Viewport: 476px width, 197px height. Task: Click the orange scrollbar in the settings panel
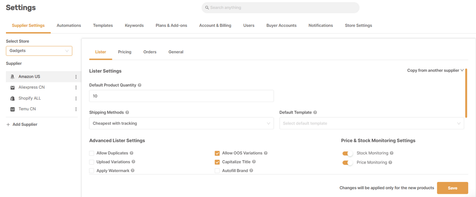tap(466, 93)
